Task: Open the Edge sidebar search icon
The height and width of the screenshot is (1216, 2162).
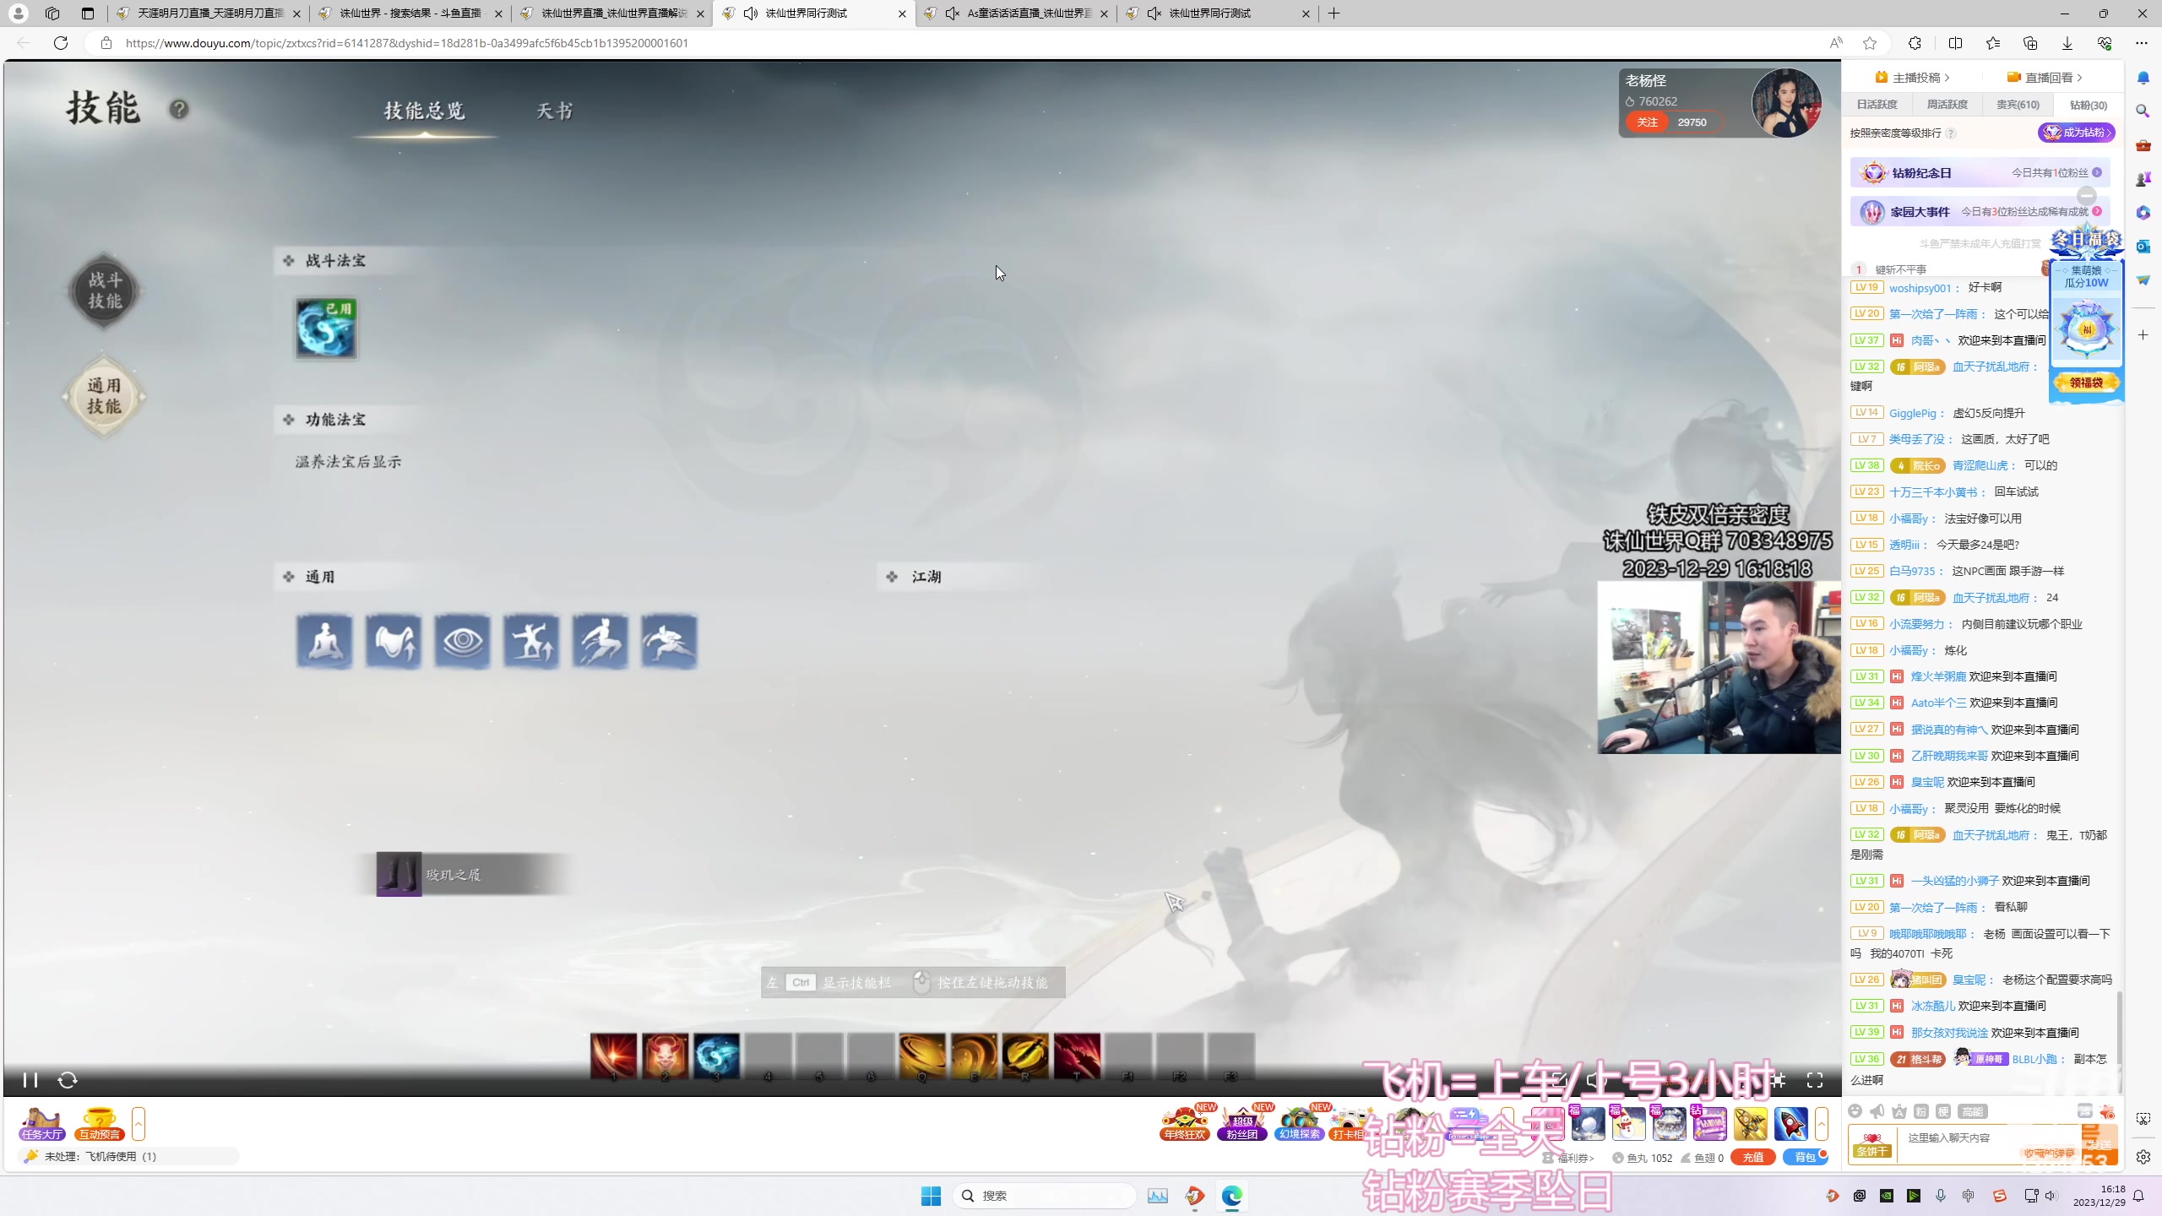Action: [x=2143, y=111]
